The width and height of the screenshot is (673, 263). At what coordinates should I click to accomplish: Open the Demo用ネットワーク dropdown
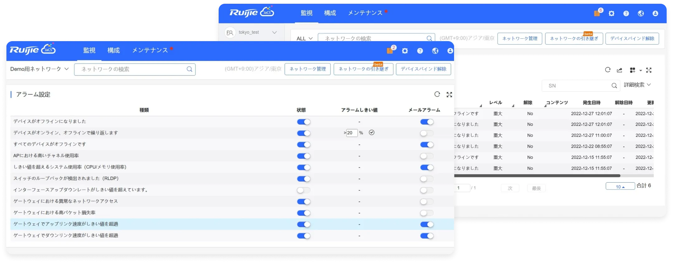pos(39,69)
